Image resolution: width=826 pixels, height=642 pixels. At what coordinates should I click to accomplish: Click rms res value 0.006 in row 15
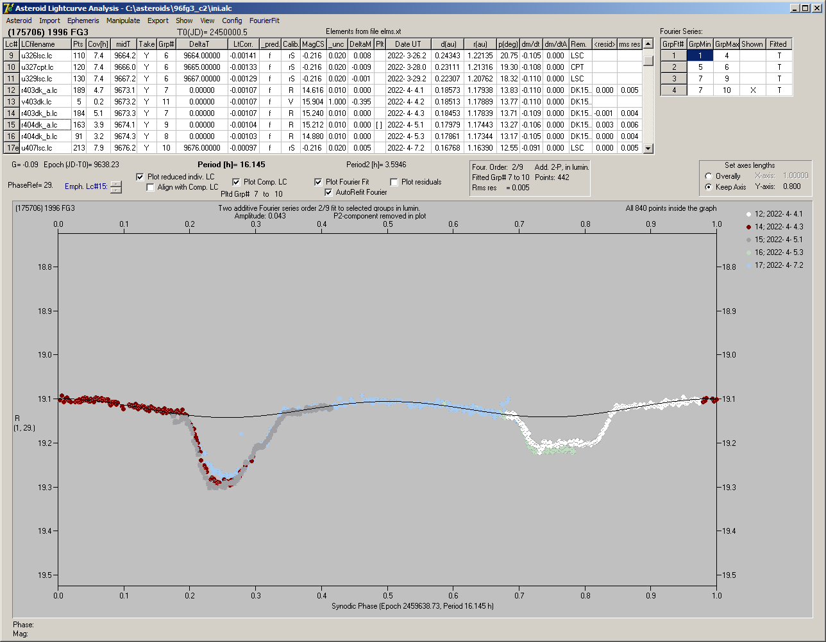629,125
